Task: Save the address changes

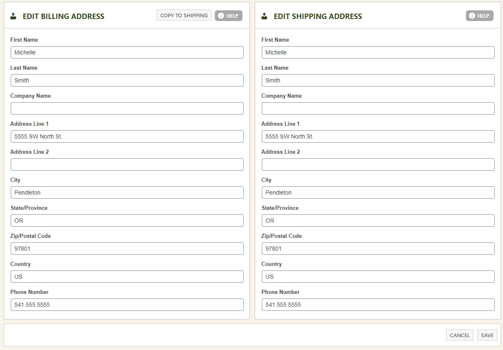Action: pos(487,335)
